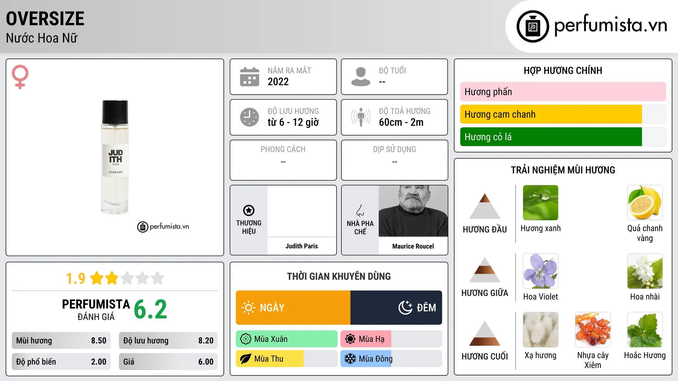Open the Xạ hương note image

tap(541, 330)
